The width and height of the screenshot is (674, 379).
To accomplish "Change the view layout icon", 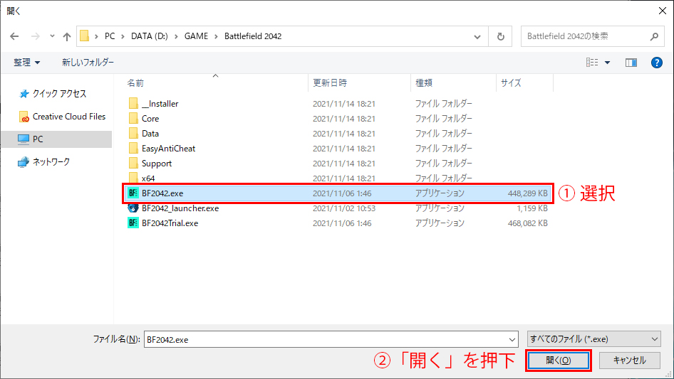I will [592, 63].
